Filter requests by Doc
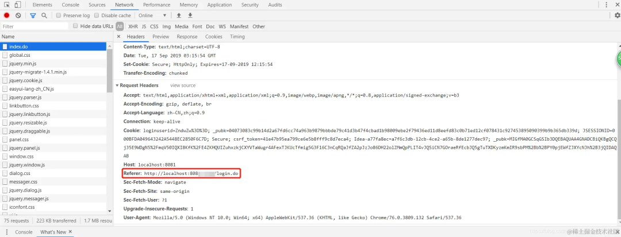Image resolution: width=621 pixels, height=237 pixels. click(210, 26)
